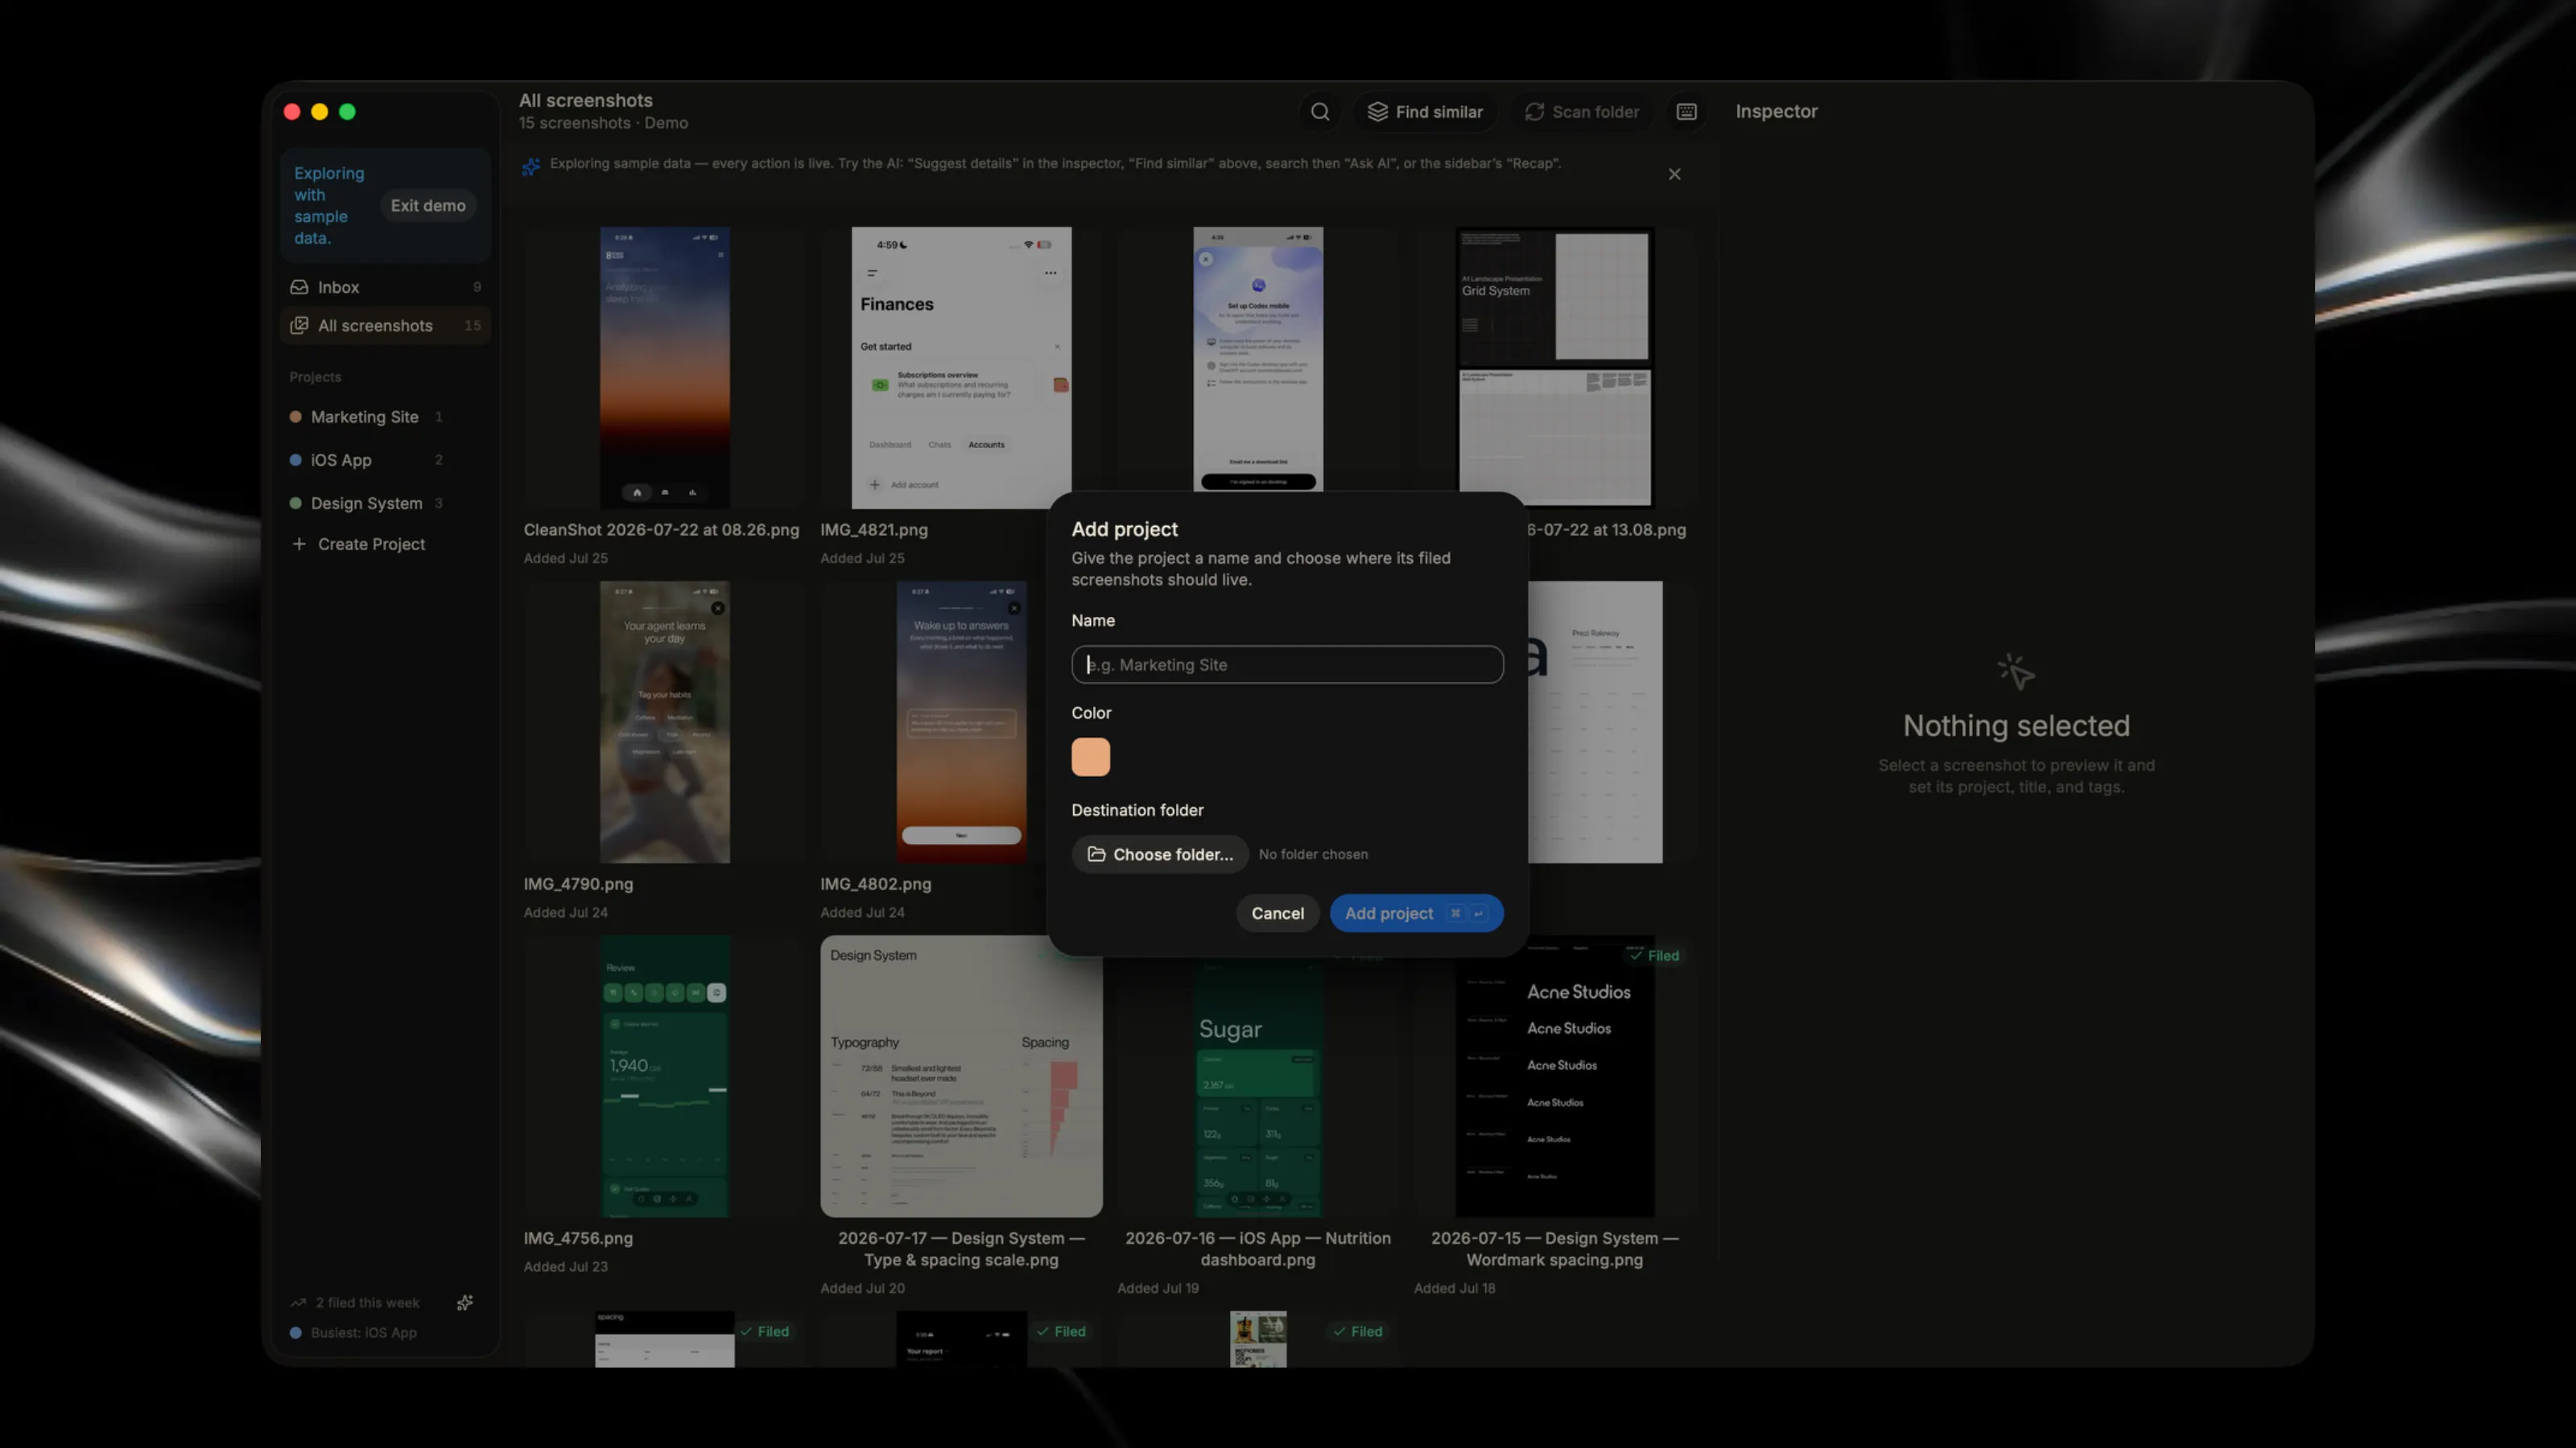Click Create Project in the sidebar

(x=386, y=544)
